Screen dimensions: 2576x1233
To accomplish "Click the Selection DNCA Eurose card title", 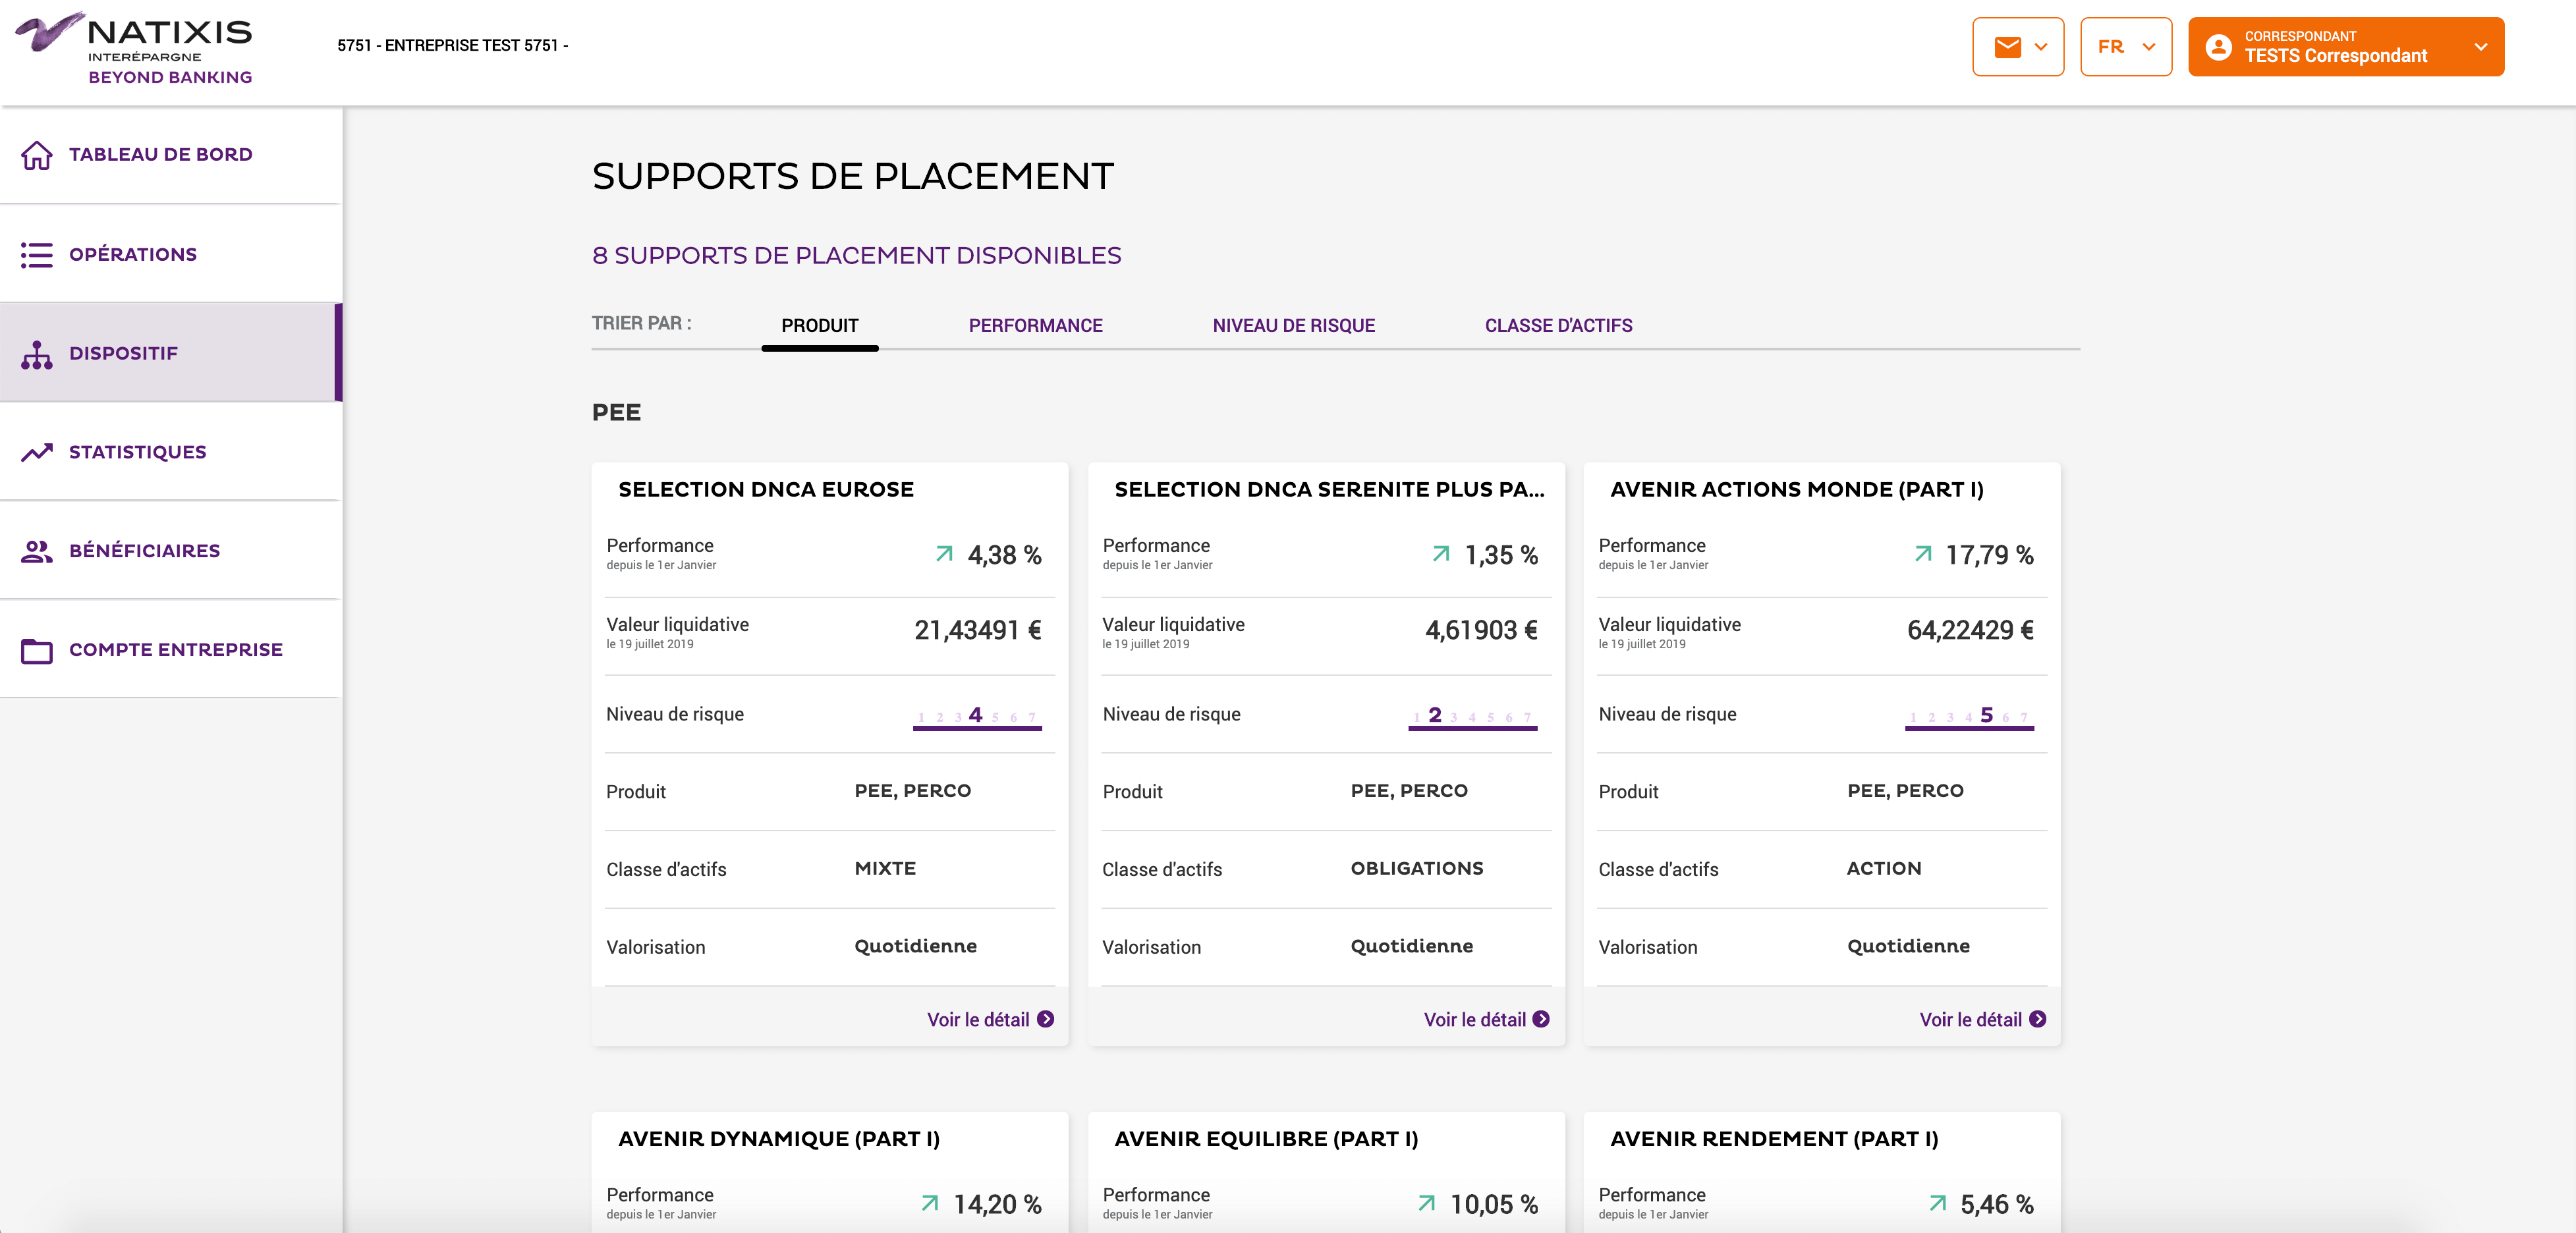I will coord(766,490).
